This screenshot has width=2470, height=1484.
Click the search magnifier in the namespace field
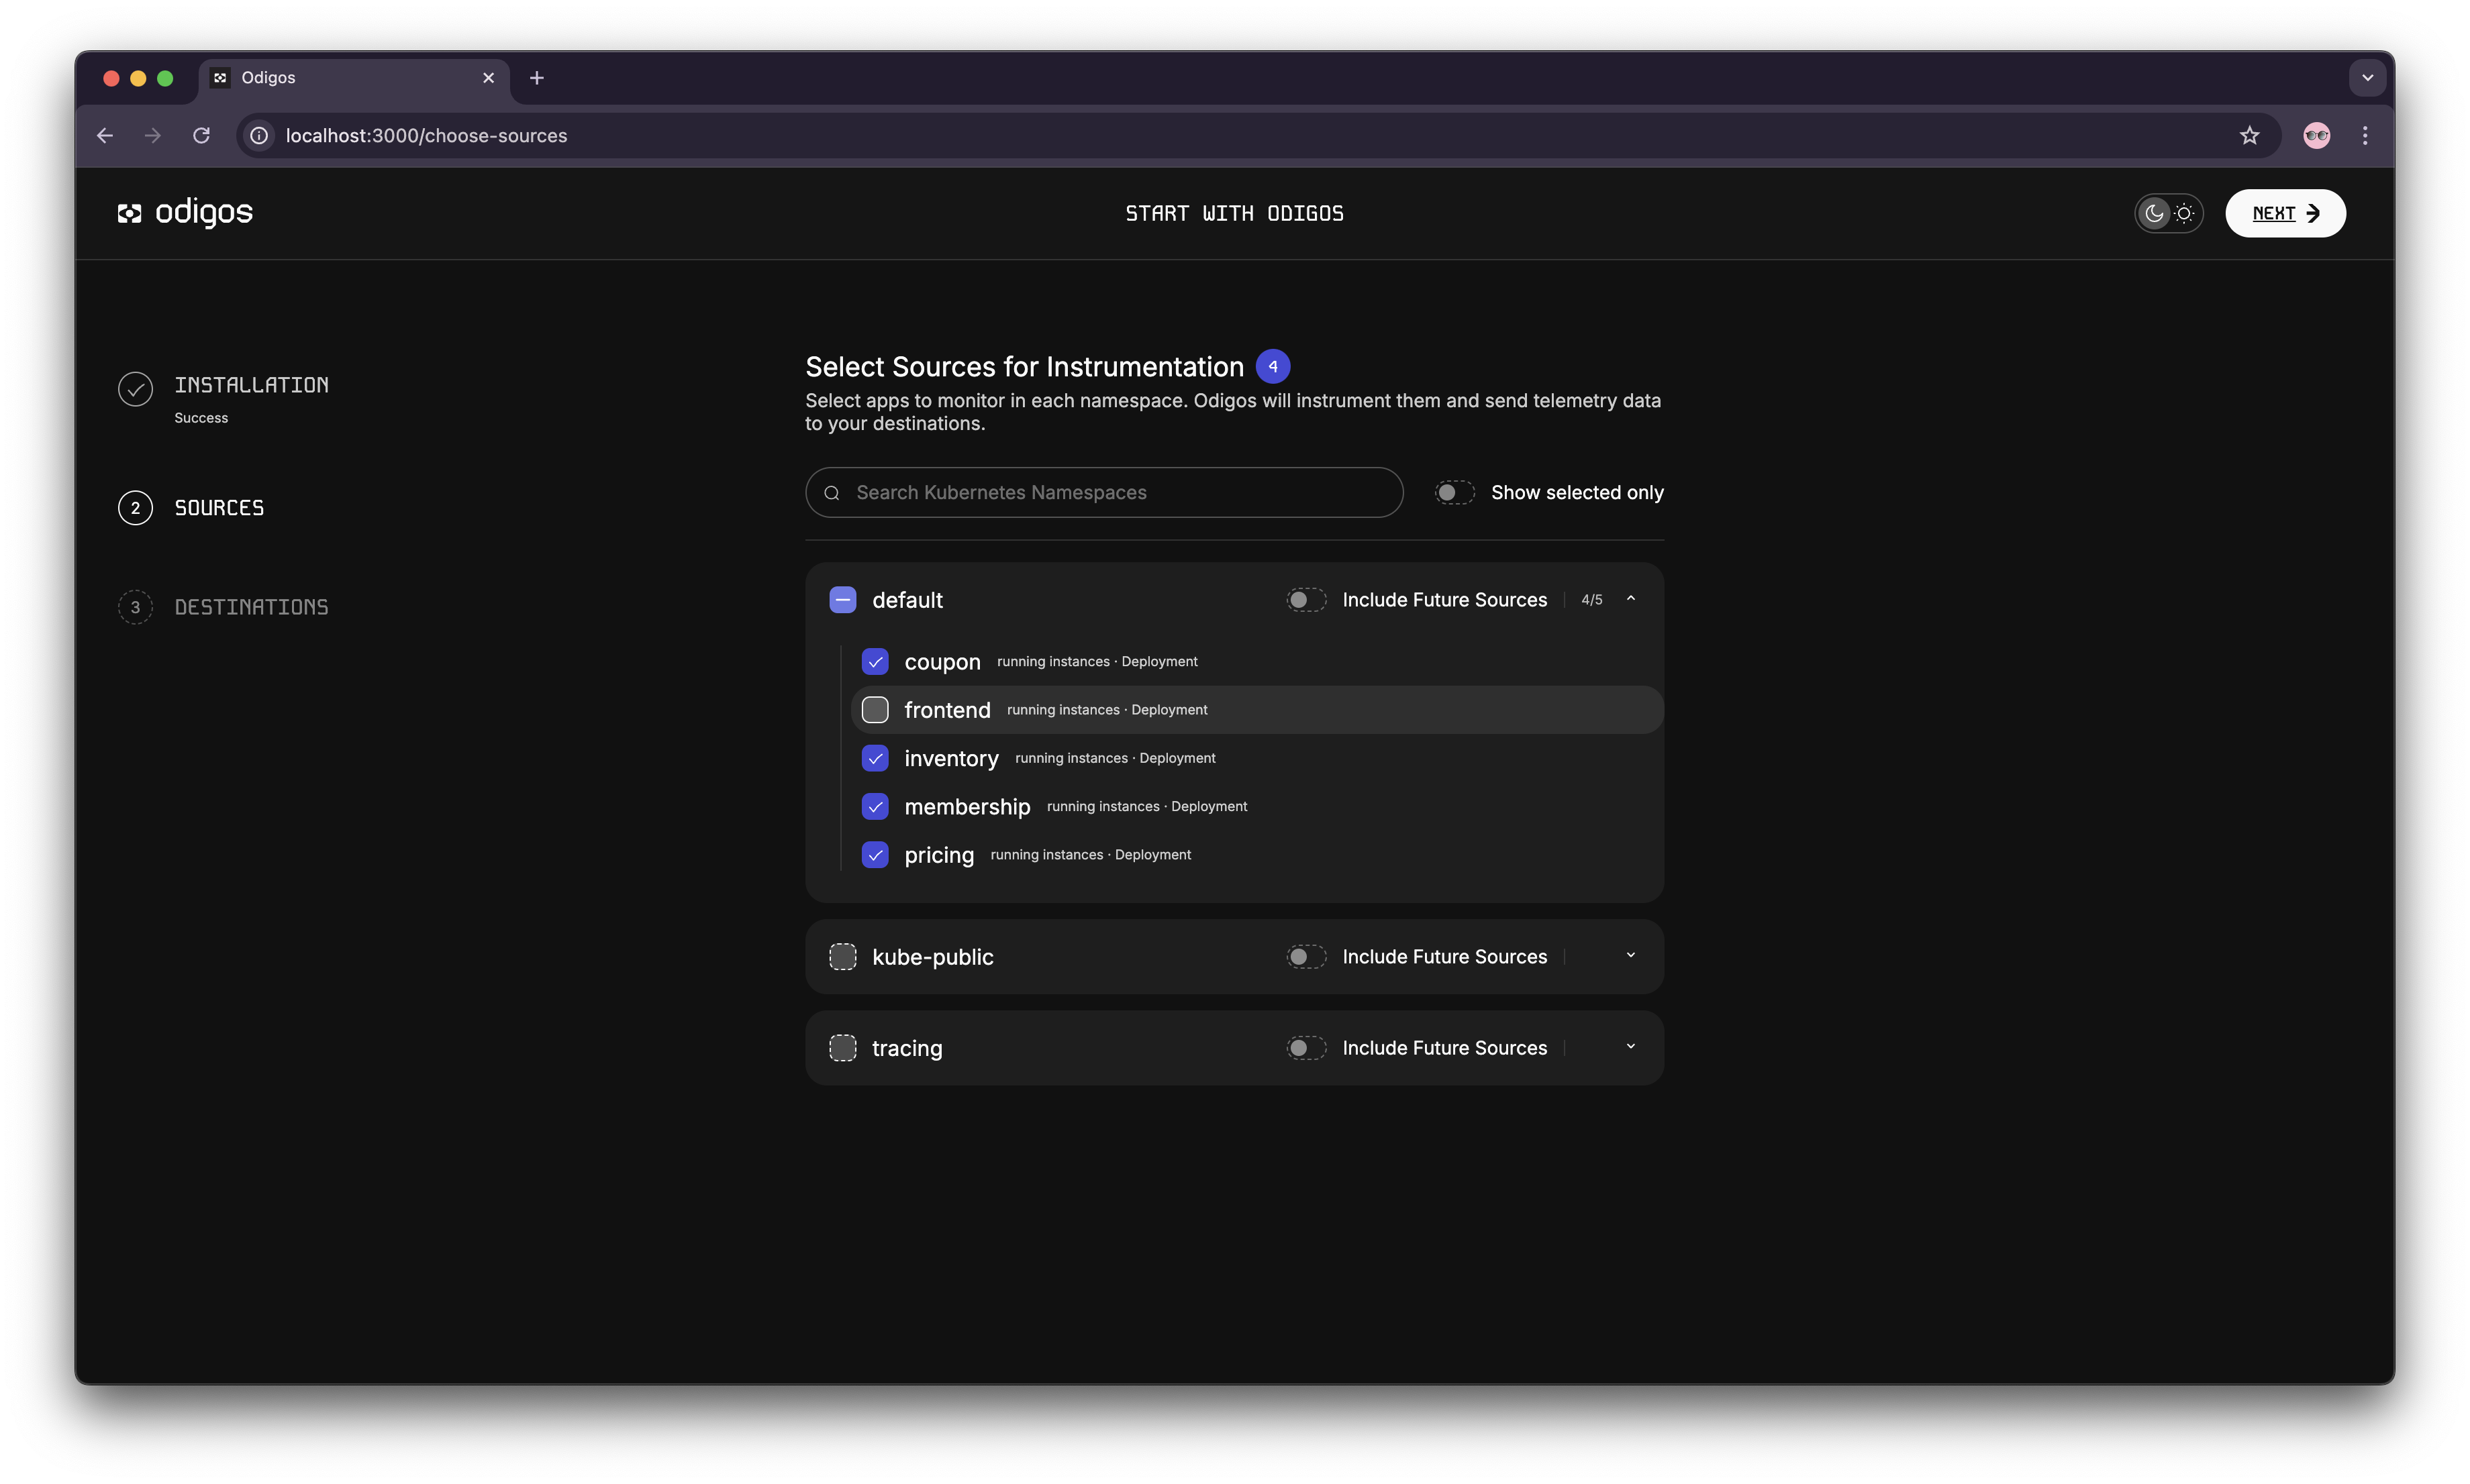pyautogui.click(x=834, y=492)
